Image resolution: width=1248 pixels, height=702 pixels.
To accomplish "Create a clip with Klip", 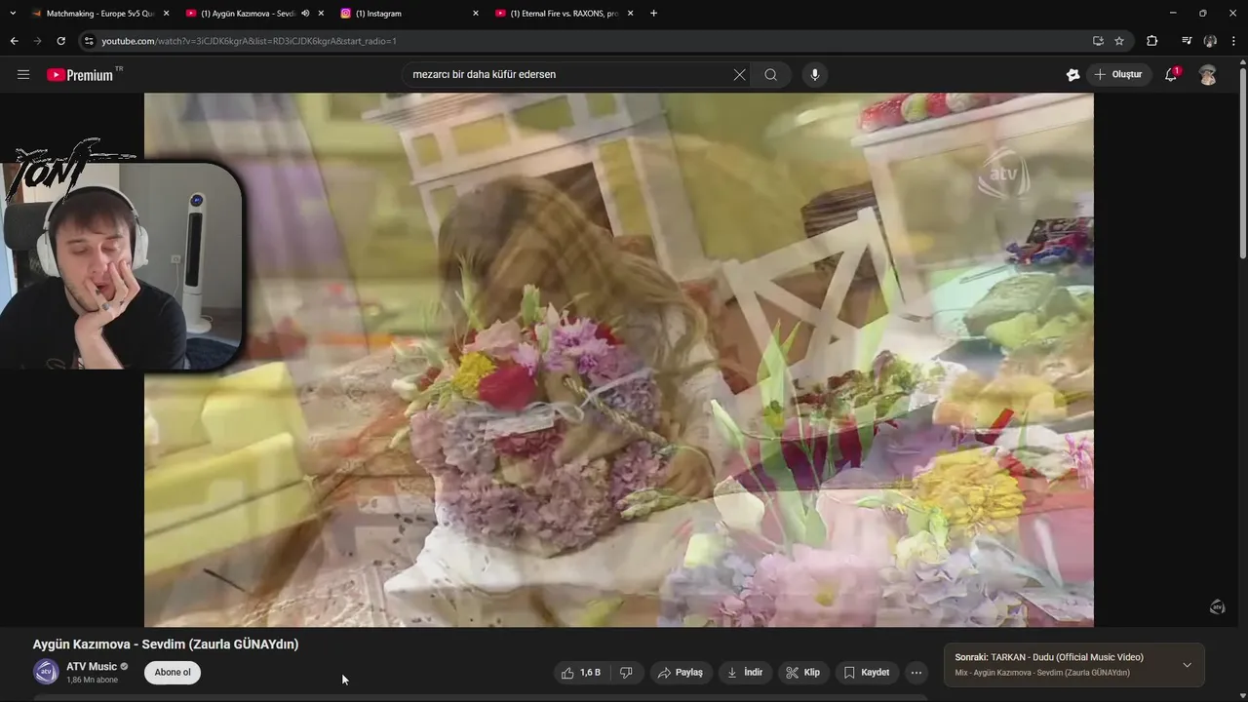I will pyautogui.click(x=802, y=673).
